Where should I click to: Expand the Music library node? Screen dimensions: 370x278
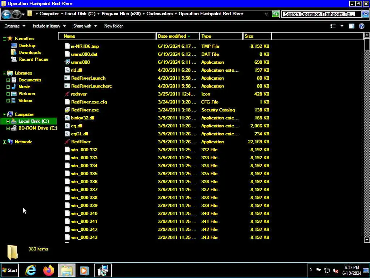point(8,87)
